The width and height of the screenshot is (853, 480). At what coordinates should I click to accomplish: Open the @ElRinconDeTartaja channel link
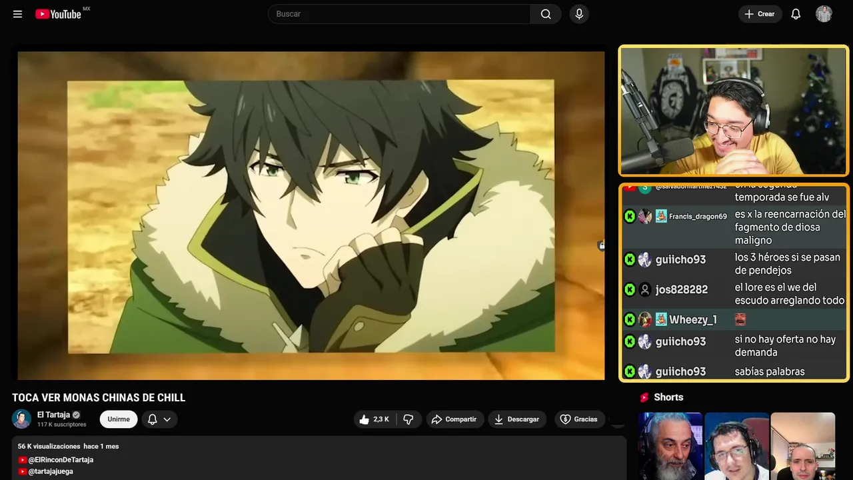tap(61, 460)
